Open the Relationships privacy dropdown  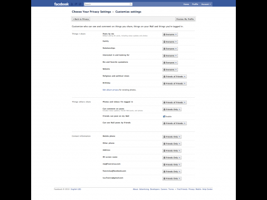click(170, 49)
